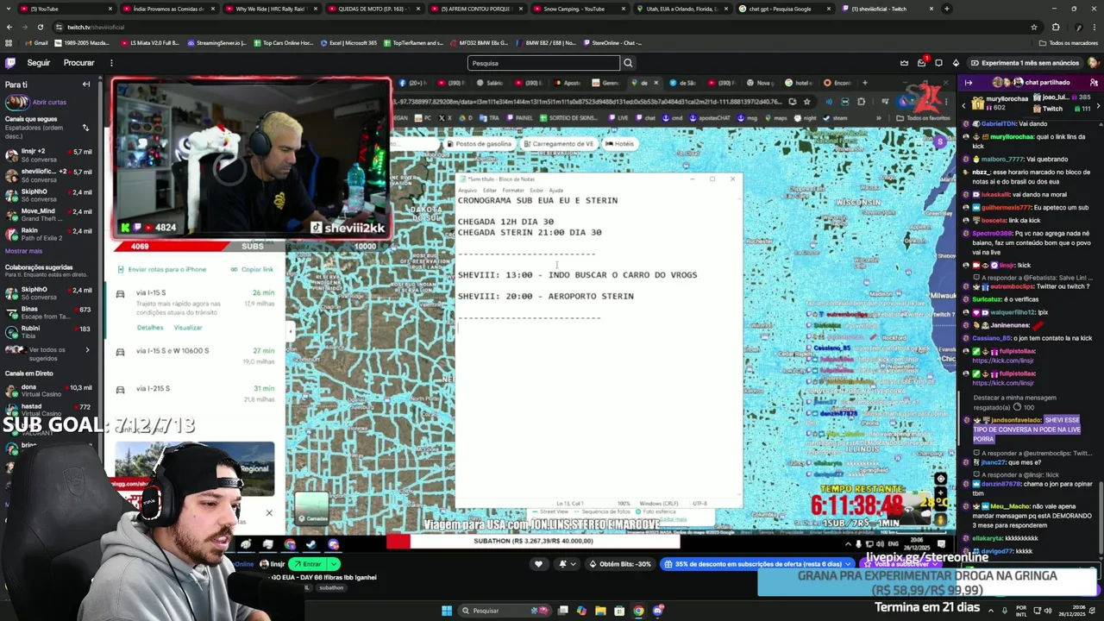Open the Twitch user avatar menu
This screenshot has height=621, width=1104.
tap(1093, 63)
